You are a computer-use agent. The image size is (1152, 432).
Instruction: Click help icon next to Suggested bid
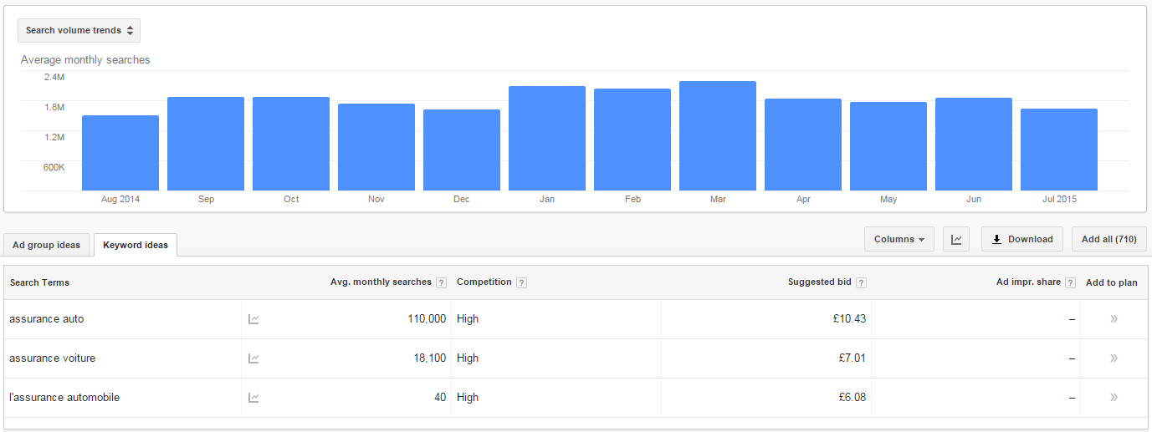point(861,282)
